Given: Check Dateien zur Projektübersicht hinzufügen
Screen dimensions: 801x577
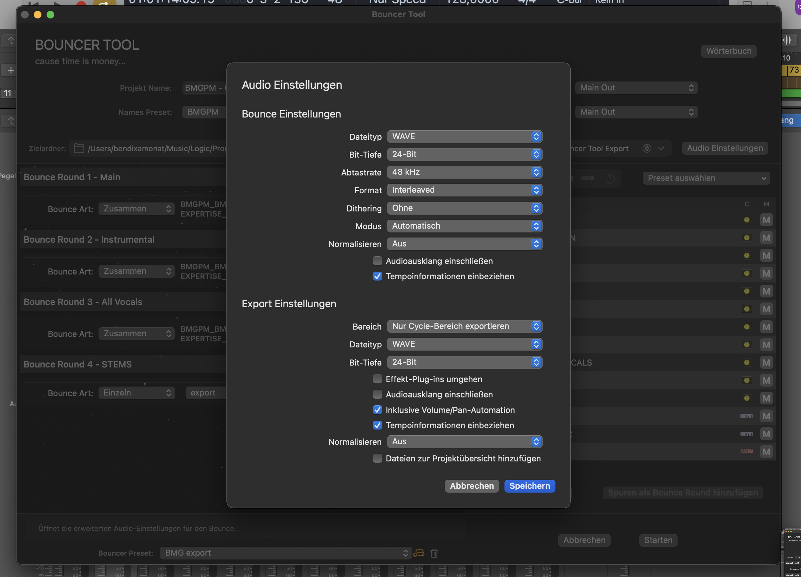Looking at the screenshot, I should [x=377, y=459].
